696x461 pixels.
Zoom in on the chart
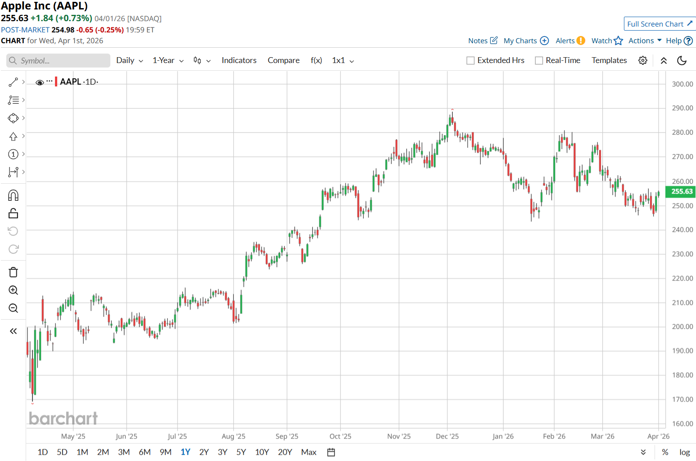coord(13,290)
